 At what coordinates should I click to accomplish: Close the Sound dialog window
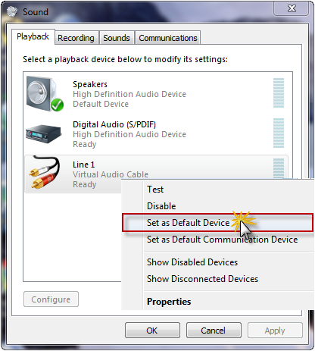click(x=292, y=9)
